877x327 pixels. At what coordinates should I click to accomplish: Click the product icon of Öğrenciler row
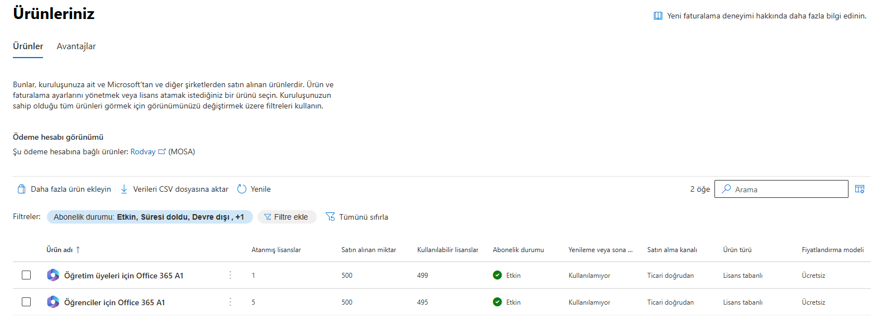point(53,302)
